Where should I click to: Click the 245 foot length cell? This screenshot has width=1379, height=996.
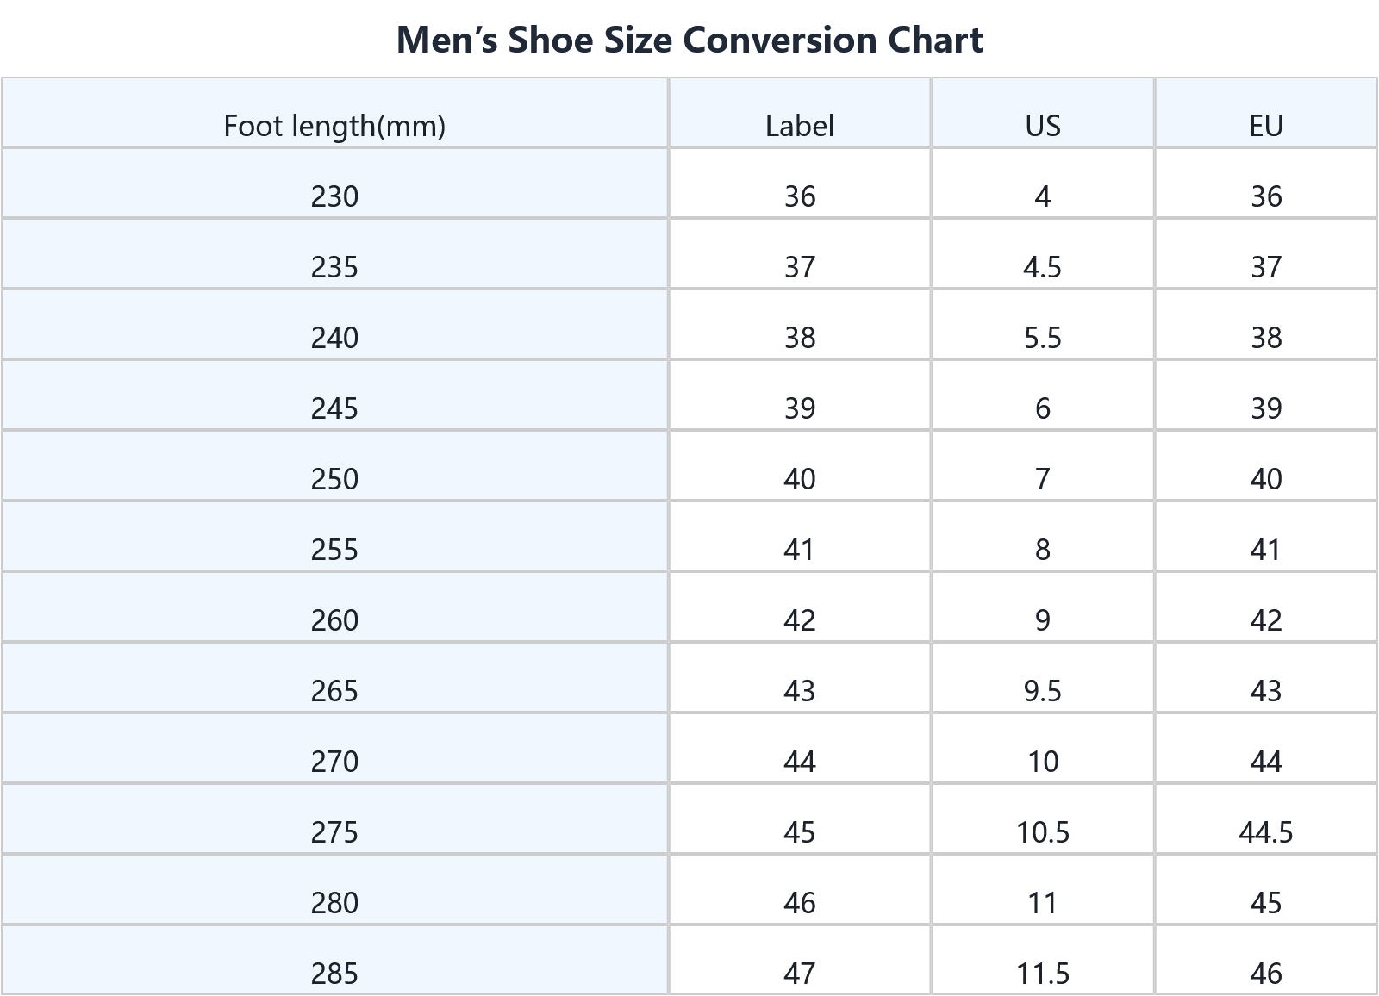coord(334,408)
